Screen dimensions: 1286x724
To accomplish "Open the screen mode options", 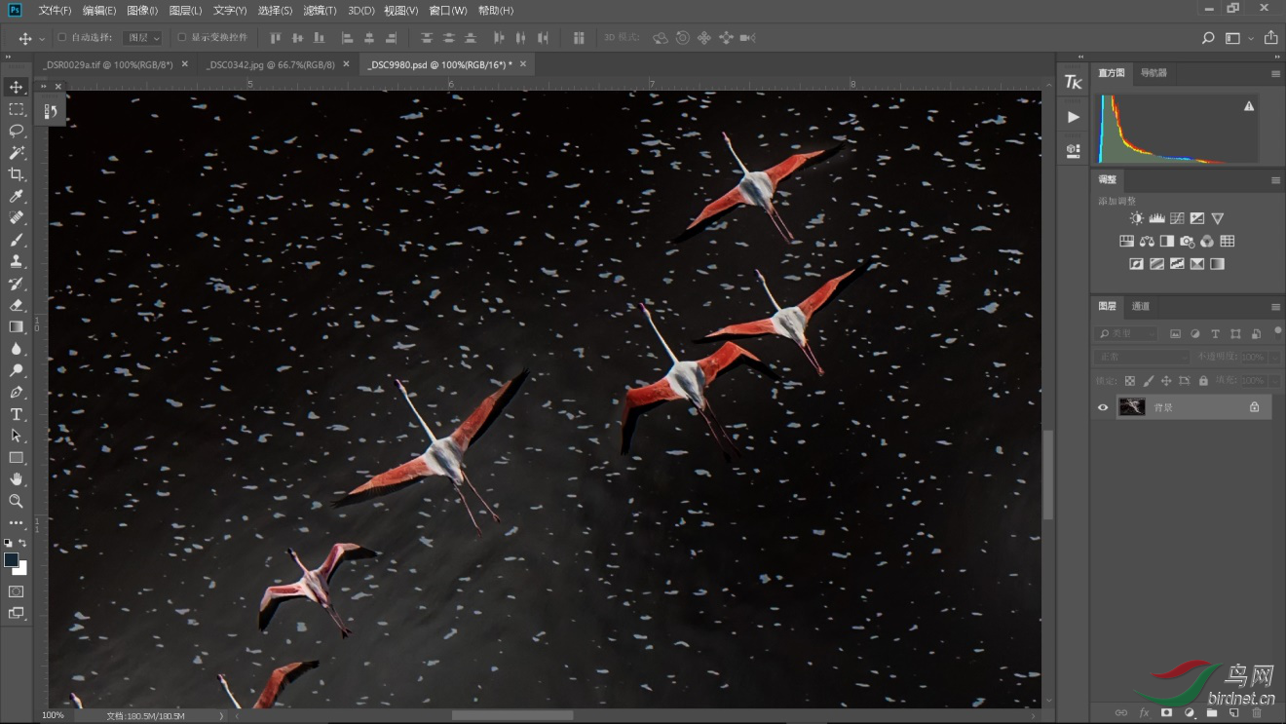I will click(x=17, y=614).
